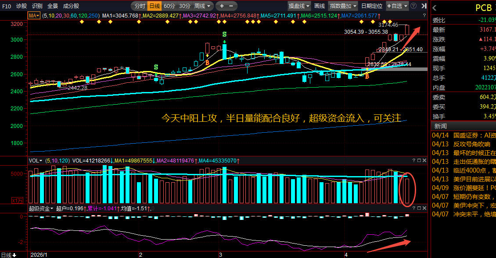Viewport: 496px width, 258px height.
Task: Click the zoom-out (−) icon on the top toolbar
Action: [230, 6]
